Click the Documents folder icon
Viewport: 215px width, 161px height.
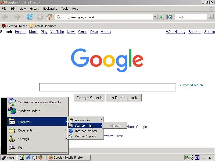(x=12, y=130)
